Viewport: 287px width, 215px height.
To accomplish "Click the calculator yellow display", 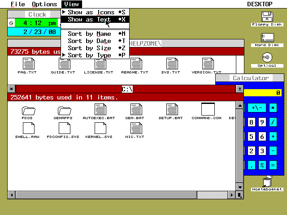I will click(x=263, y=93).
